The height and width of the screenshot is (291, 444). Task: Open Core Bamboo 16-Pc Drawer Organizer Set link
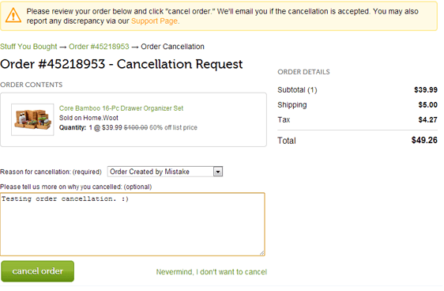click(x=121, y=108)
